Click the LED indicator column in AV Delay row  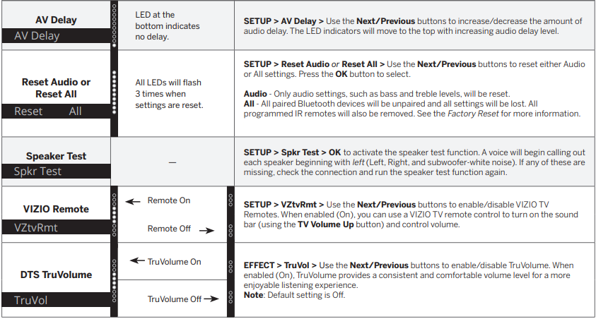(115, 25)
